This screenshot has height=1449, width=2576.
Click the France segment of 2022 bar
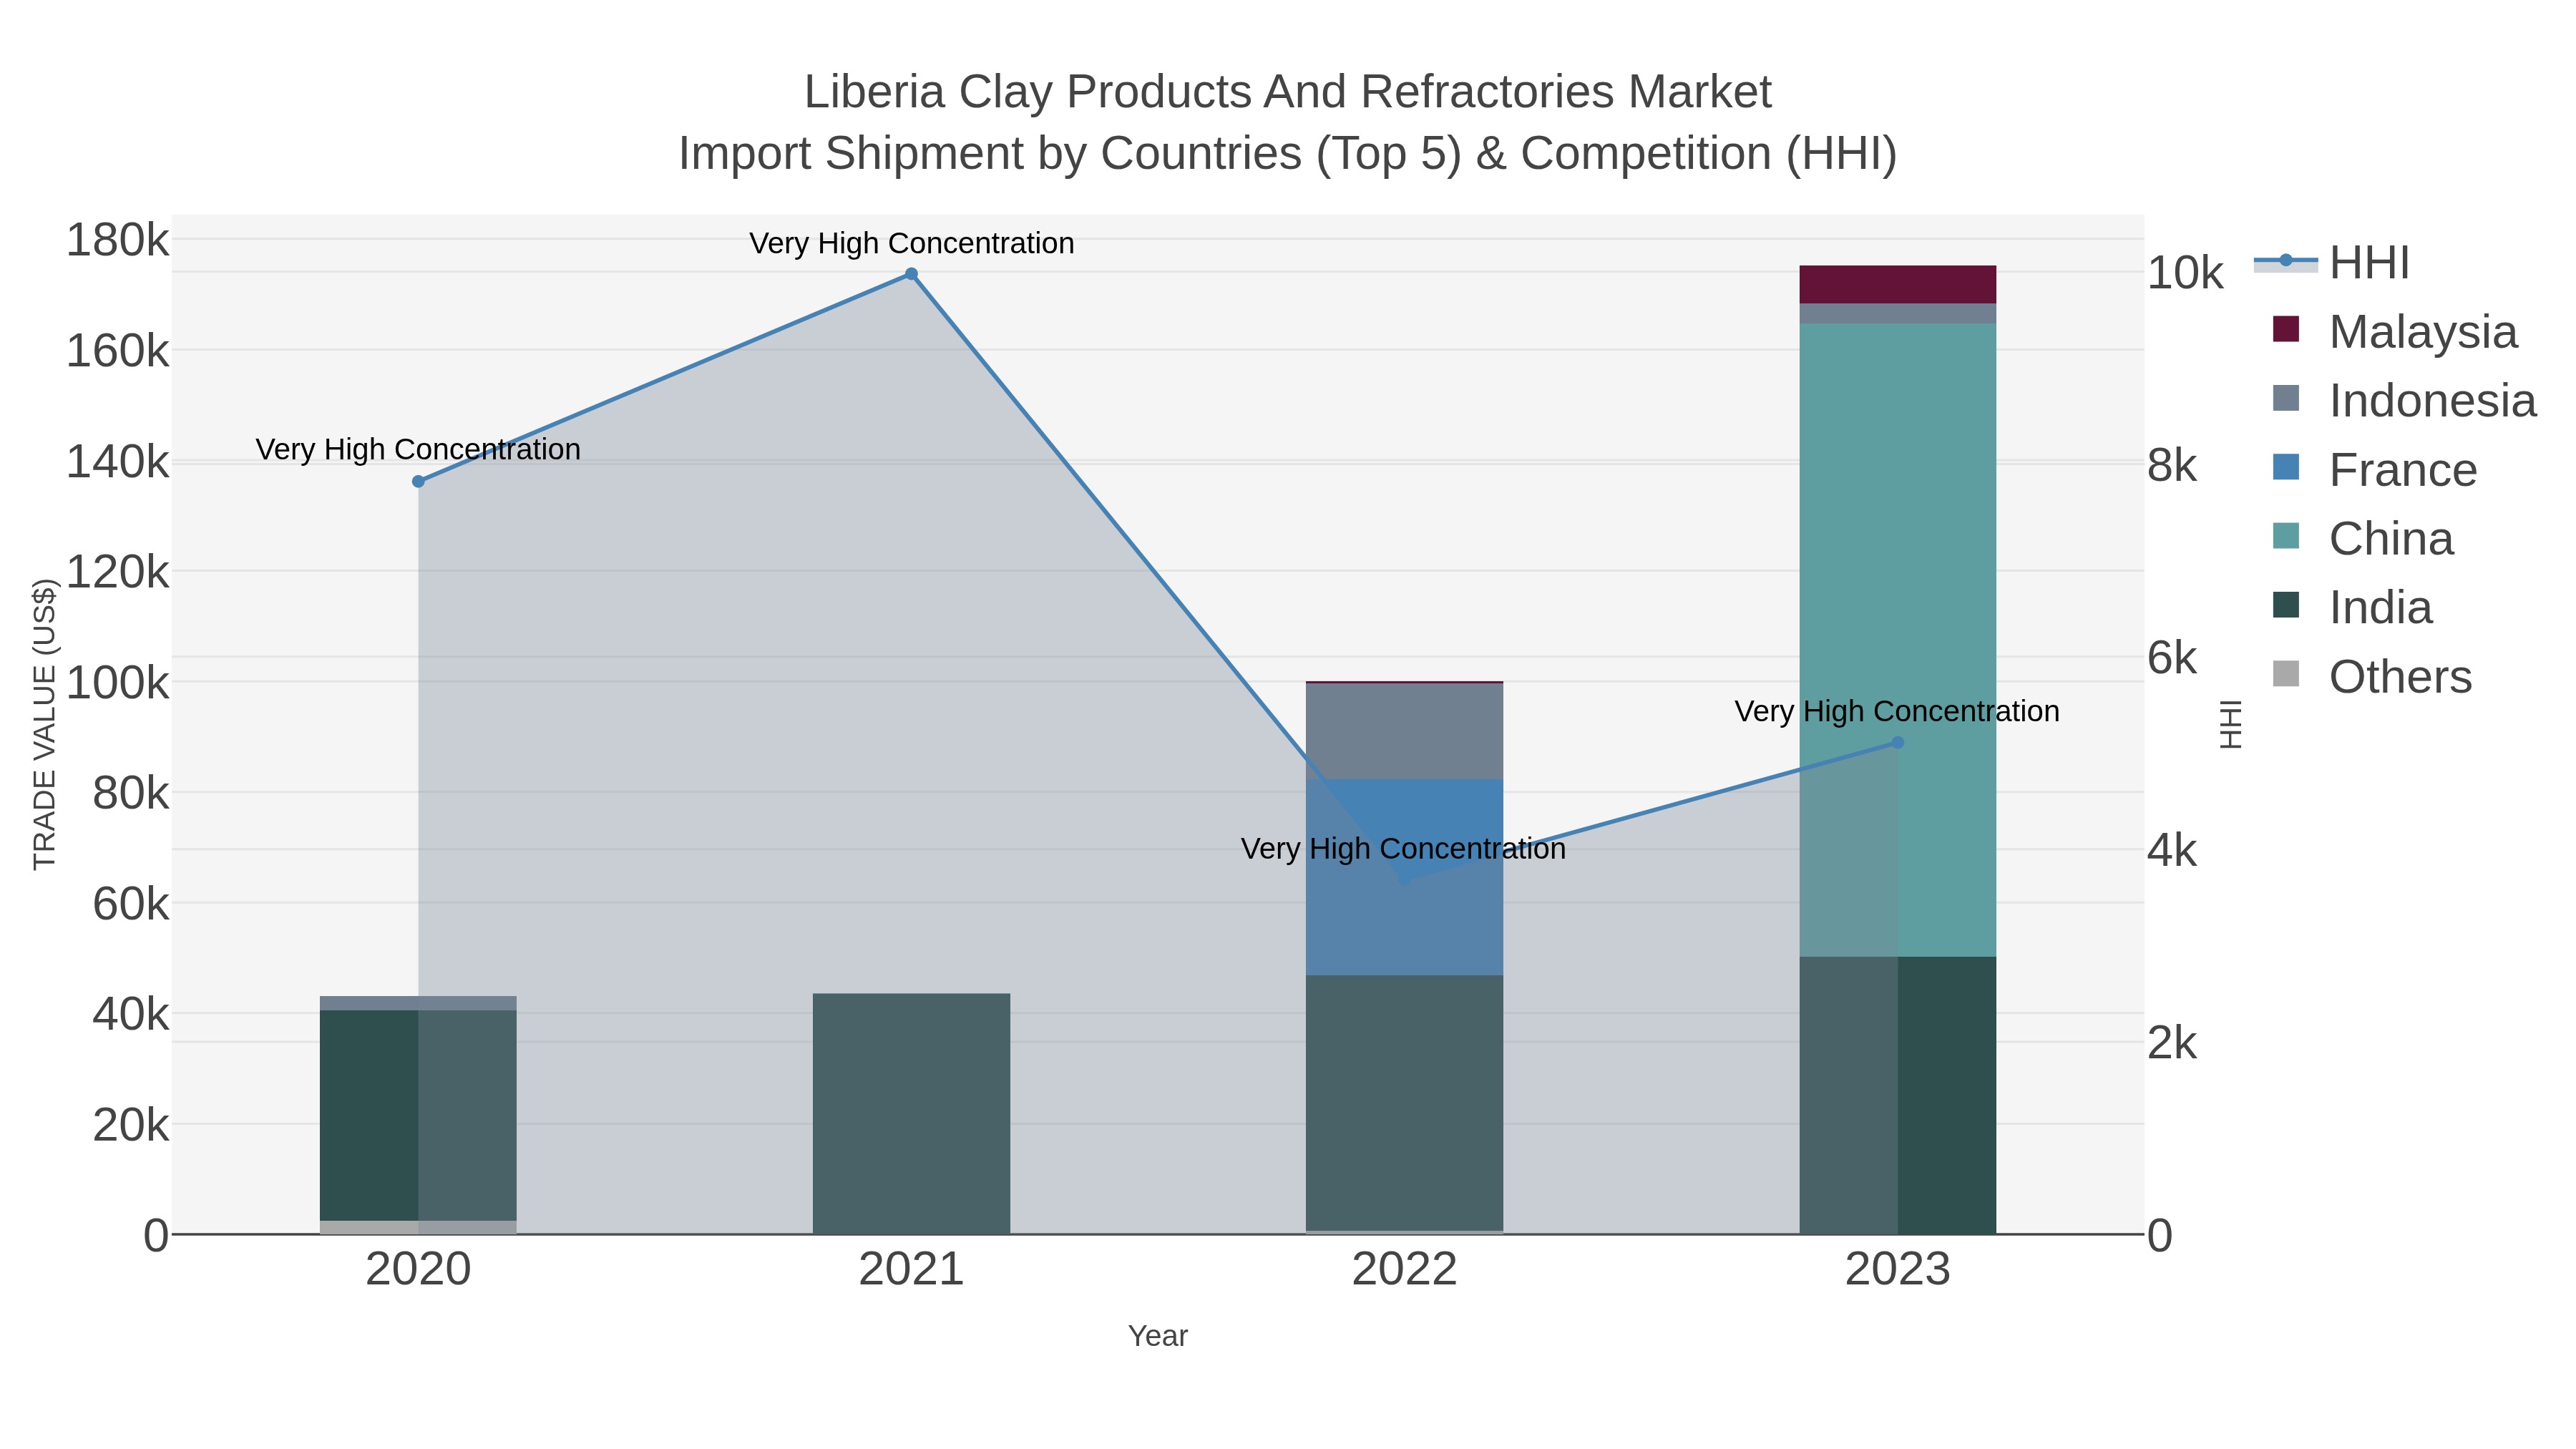click(1404, 878)
